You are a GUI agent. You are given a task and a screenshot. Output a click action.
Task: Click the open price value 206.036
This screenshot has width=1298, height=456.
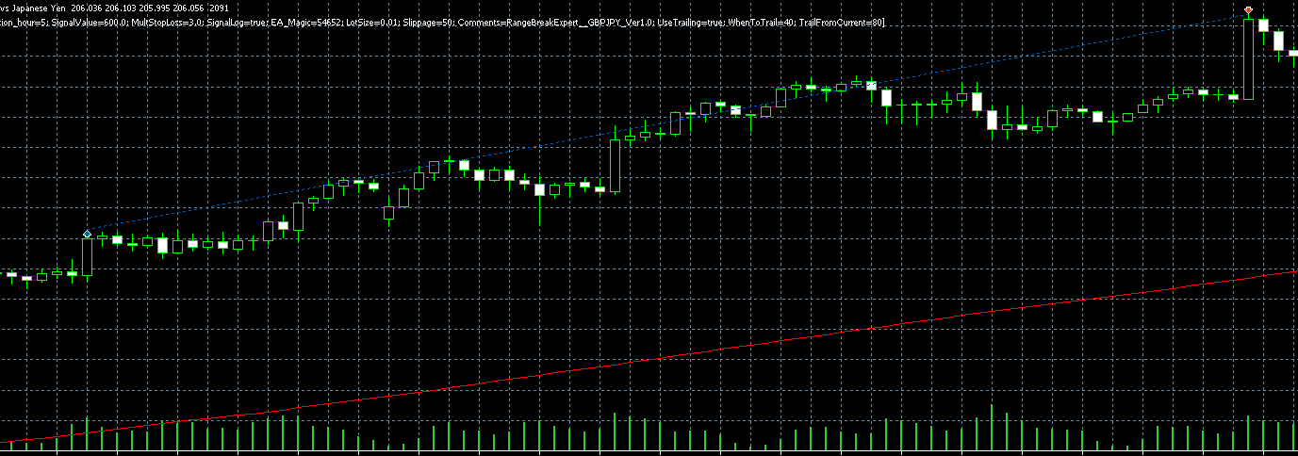tap(87, 8)
